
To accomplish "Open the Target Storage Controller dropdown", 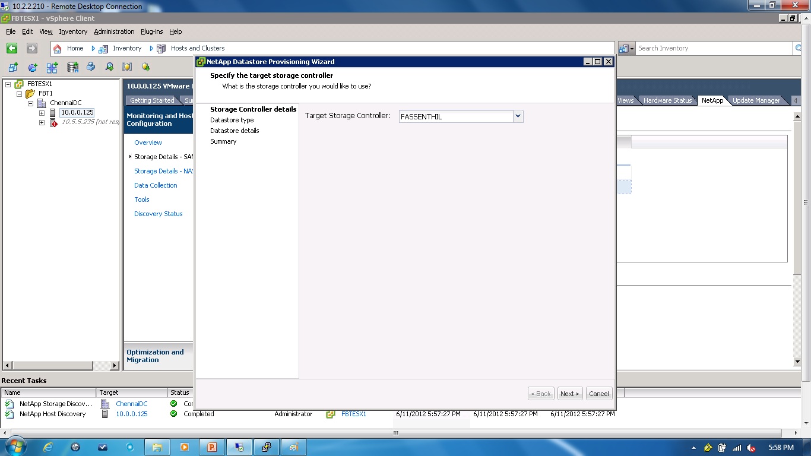I will click(517, 116).
